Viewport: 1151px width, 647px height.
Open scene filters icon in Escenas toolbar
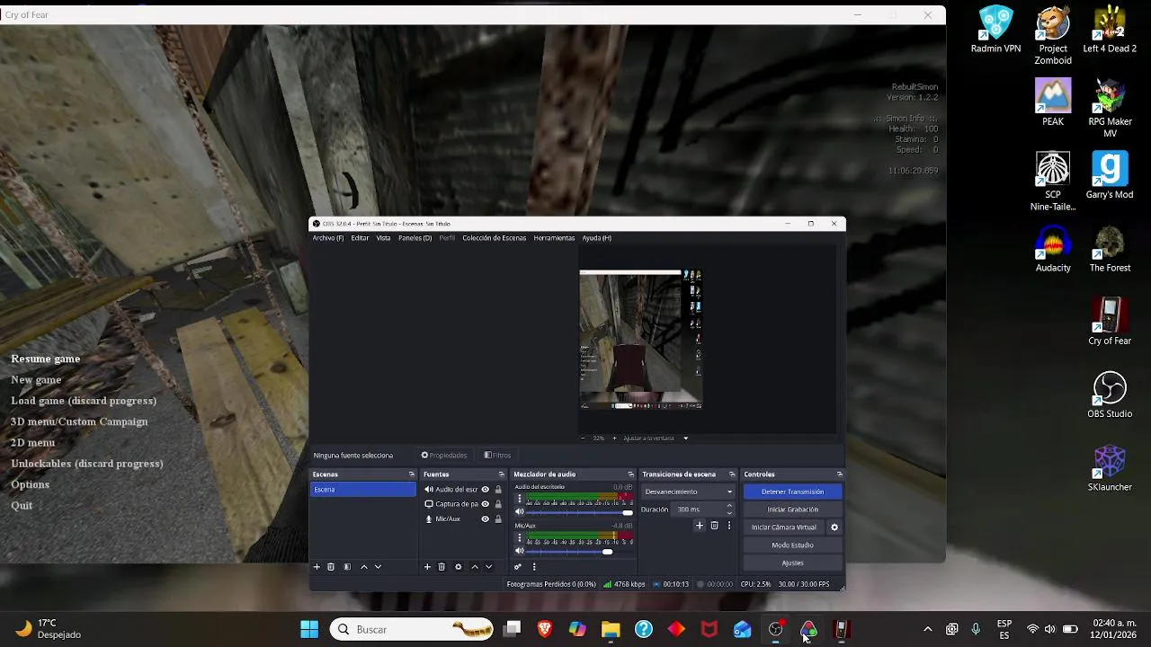347,567
